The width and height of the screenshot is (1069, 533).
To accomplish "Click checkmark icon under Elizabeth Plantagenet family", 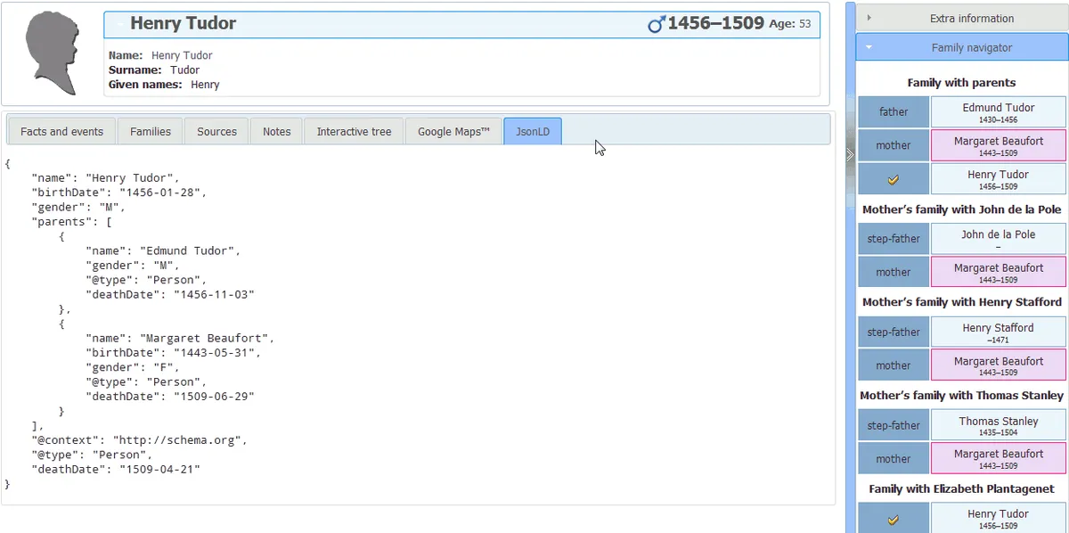I will (x=894, y=519).
